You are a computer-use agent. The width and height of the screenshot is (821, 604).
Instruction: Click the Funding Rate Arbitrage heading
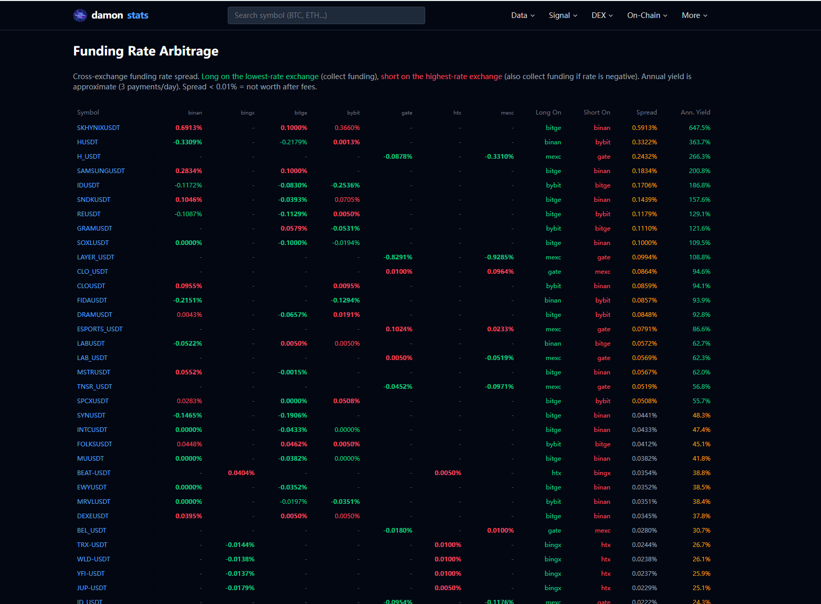[x=146, y=51]
